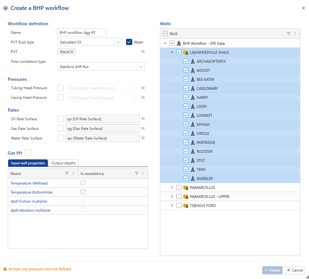Select the Input well properties tab
The width and height of the screenshot is (309, 279).
[28, 163]
